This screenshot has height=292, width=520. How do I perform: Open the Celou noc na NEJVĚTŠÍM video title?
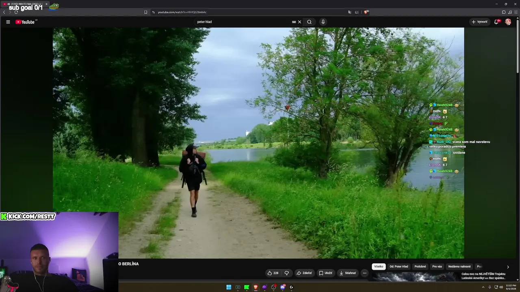[x=483, y=276]
